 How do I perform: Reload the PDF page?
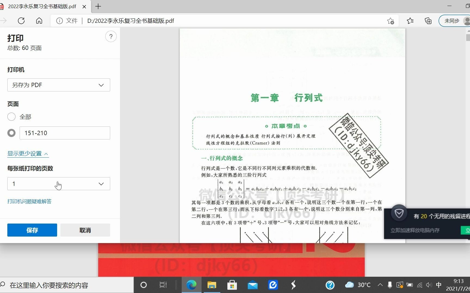(21, 21)
